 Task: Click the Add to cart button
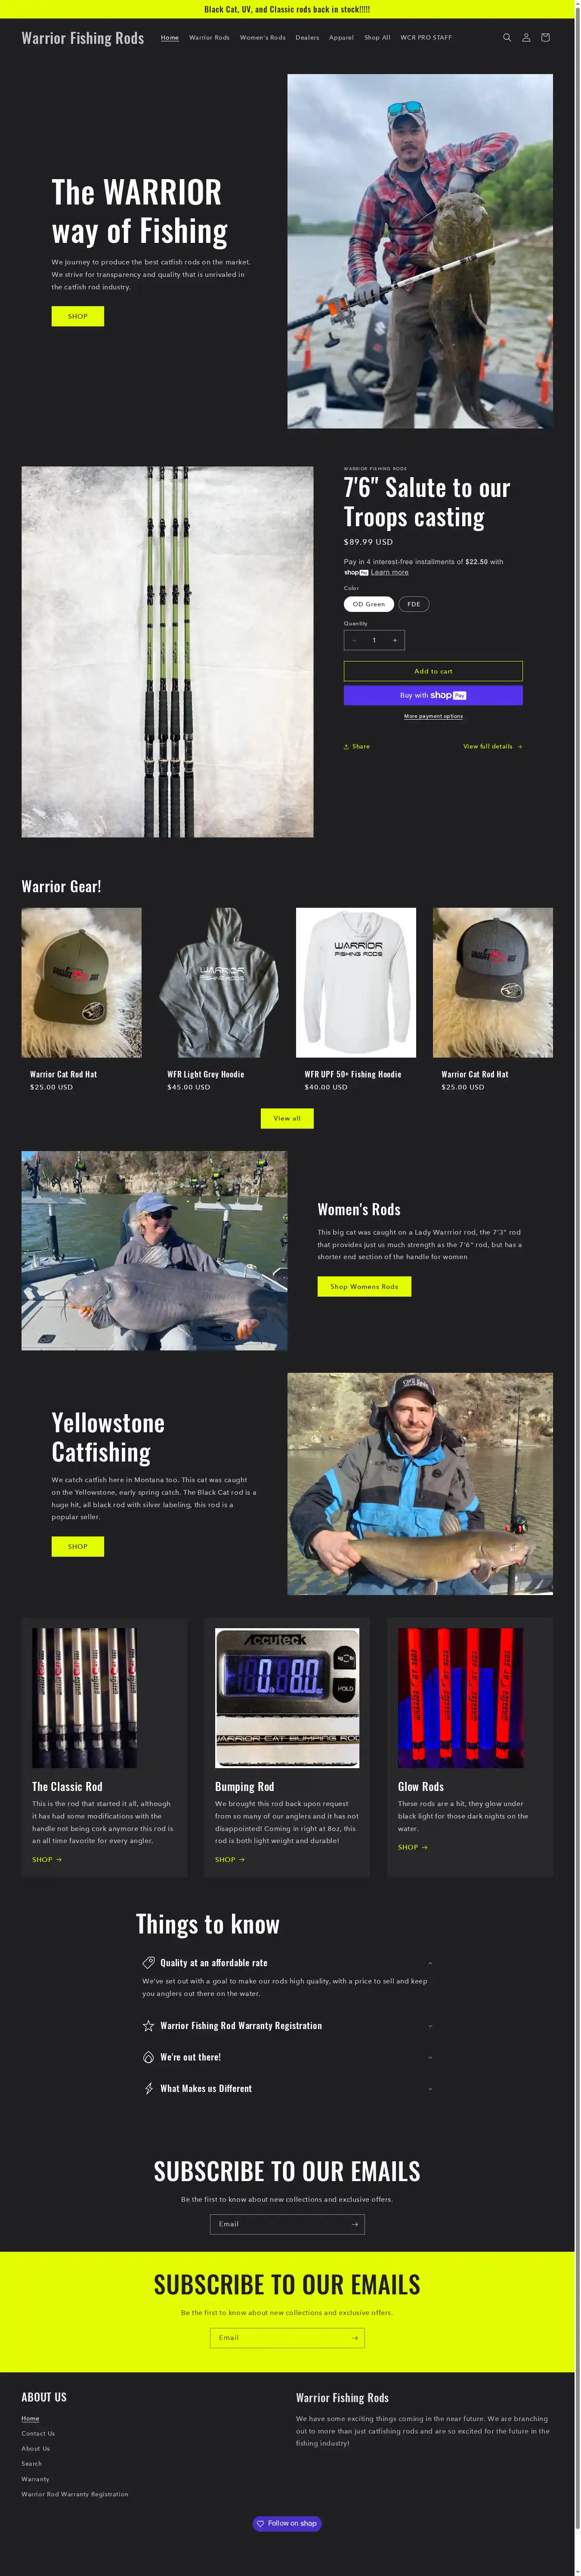[433, 671]
